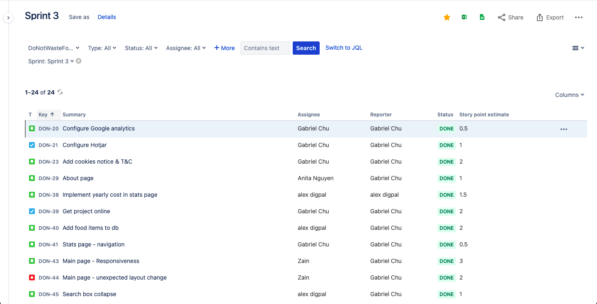Click story type icon for DON-41
This screenshot has height=304, width=597.
click(32, 244)
